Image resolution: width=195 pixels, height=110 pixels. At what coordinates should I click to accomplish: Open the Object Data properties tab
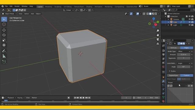pyautogui.click(x=163, y=97)
